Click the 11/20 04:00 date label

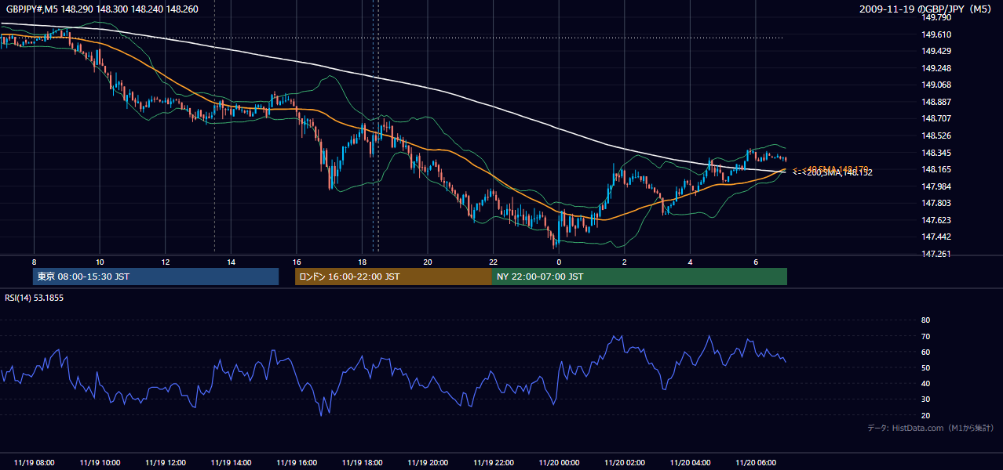coord(690,463)
